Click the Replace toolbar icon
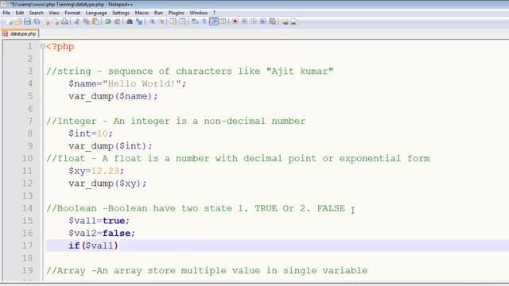 click(139, 21)
